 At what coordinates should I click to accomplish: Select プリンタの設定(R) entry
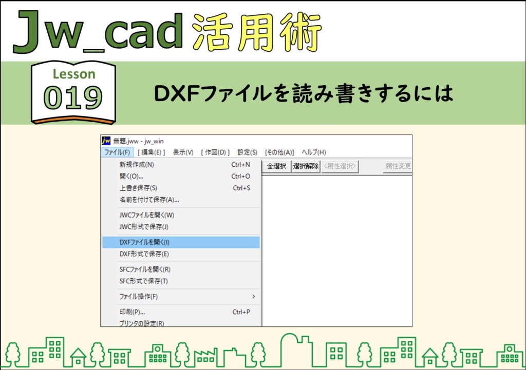point(181,323)
